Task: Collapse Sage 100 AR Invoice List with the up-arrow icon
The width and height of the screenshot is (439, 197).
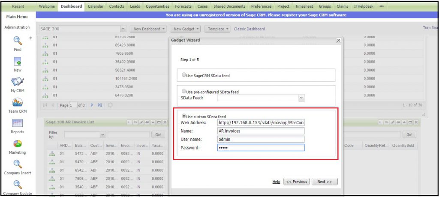Action: tap(153, 122)
